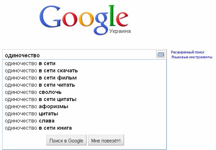The height and width of the screenshot is (150, 216).
Task: Open the virtual keyboard icon
Action: click(160, 55)
